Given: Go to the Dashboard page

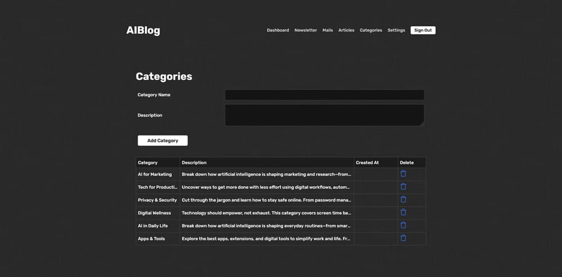Looking at the screenshot, I should (278, 30).
